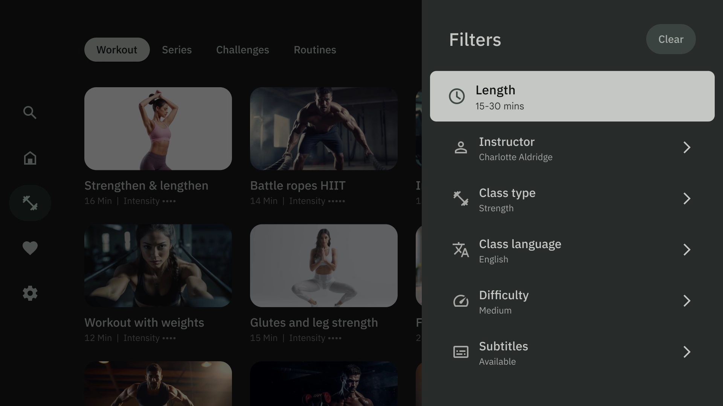
Task: Click the search icon in sidebar
Action: [x=29, y=112]
